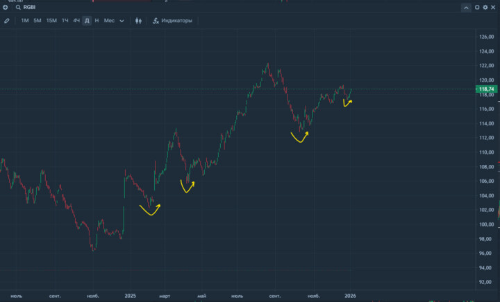The image size is (500, 302).
Task: Open the candlestick chart type selector
Action: tap(139, 21)
